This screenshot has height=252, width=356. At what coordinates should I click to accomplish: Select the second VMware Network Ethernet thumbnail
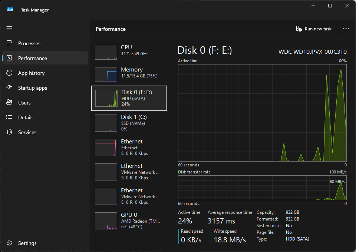click(106, 196)
